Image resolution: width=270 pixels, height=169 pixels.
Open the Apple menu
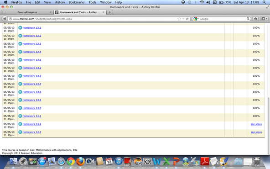click(x=5, y=2)
